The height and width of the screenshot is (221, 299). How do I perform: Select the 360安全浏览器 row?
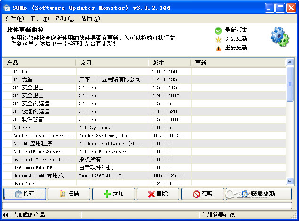click(145, 103)
